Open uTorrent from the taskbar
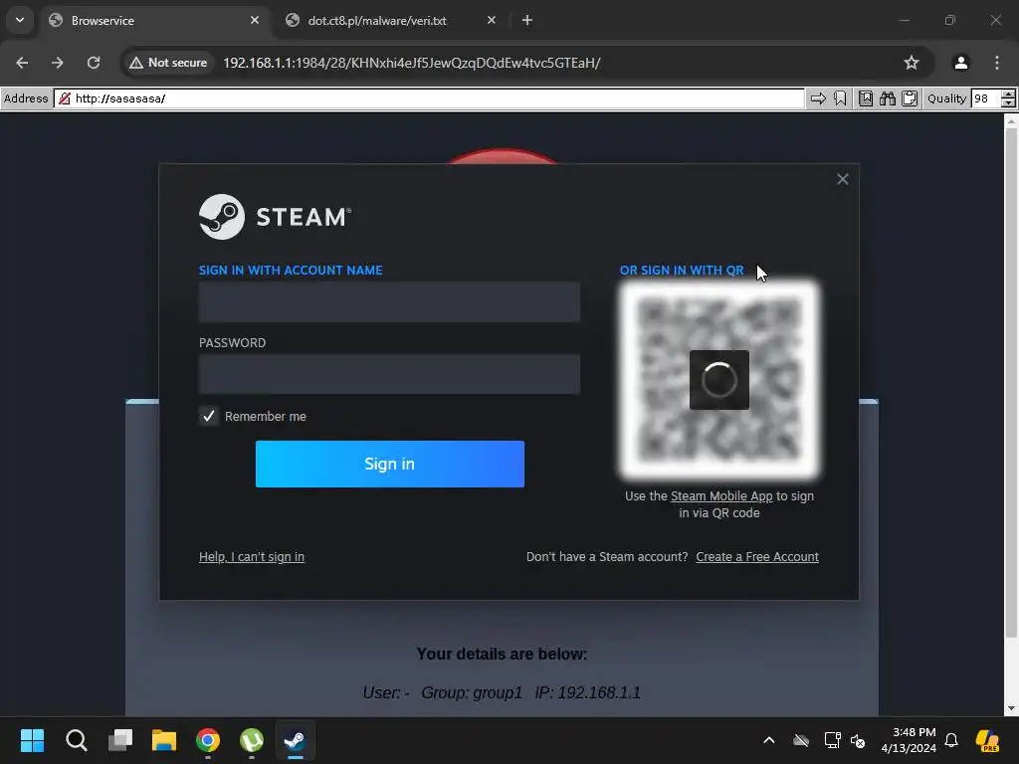 click(x=252, y=740)
